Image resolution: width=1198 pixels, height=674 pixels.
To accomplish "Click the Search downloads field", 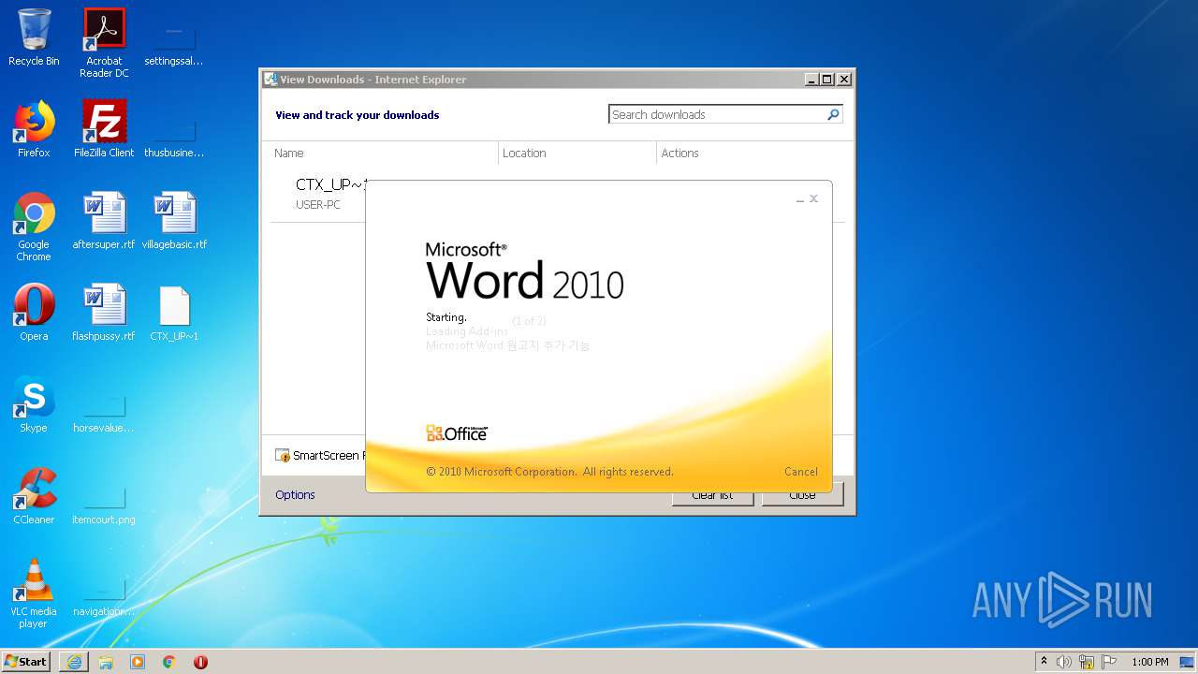I will pyautogui.click(x=716, y=114).
